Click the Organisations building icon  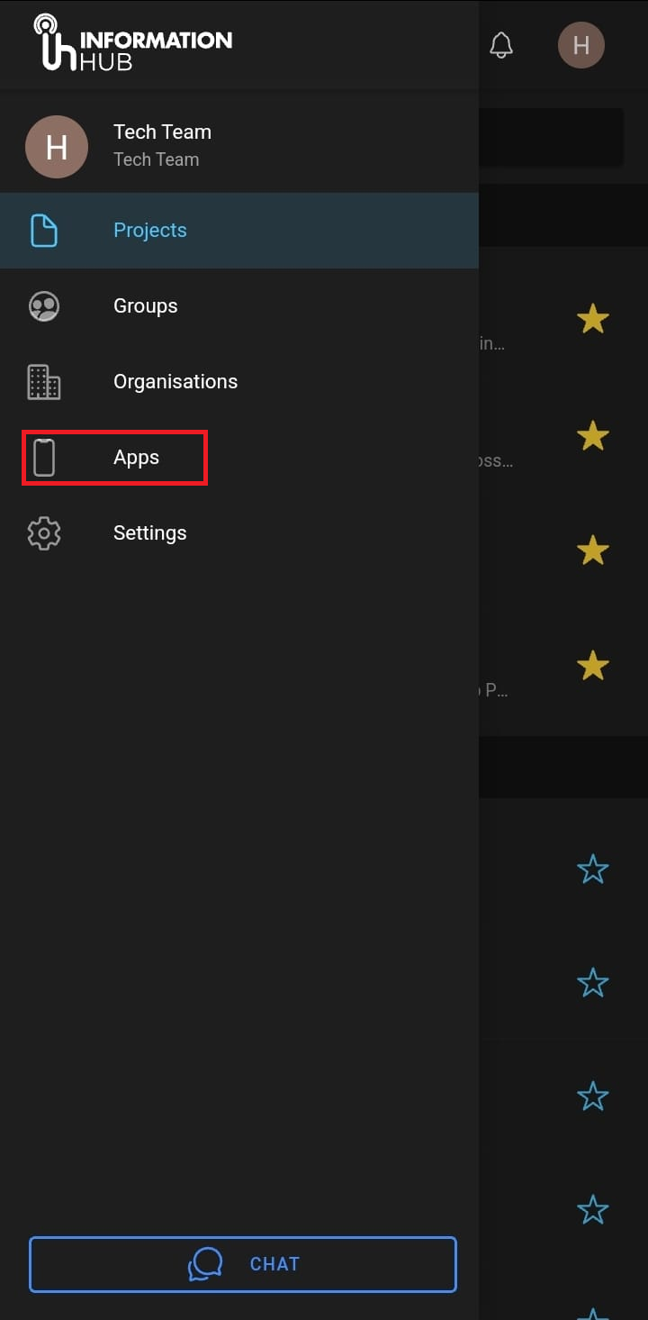44,382
